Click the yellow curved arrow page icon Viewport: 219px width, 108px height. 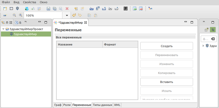pos(76,9)
